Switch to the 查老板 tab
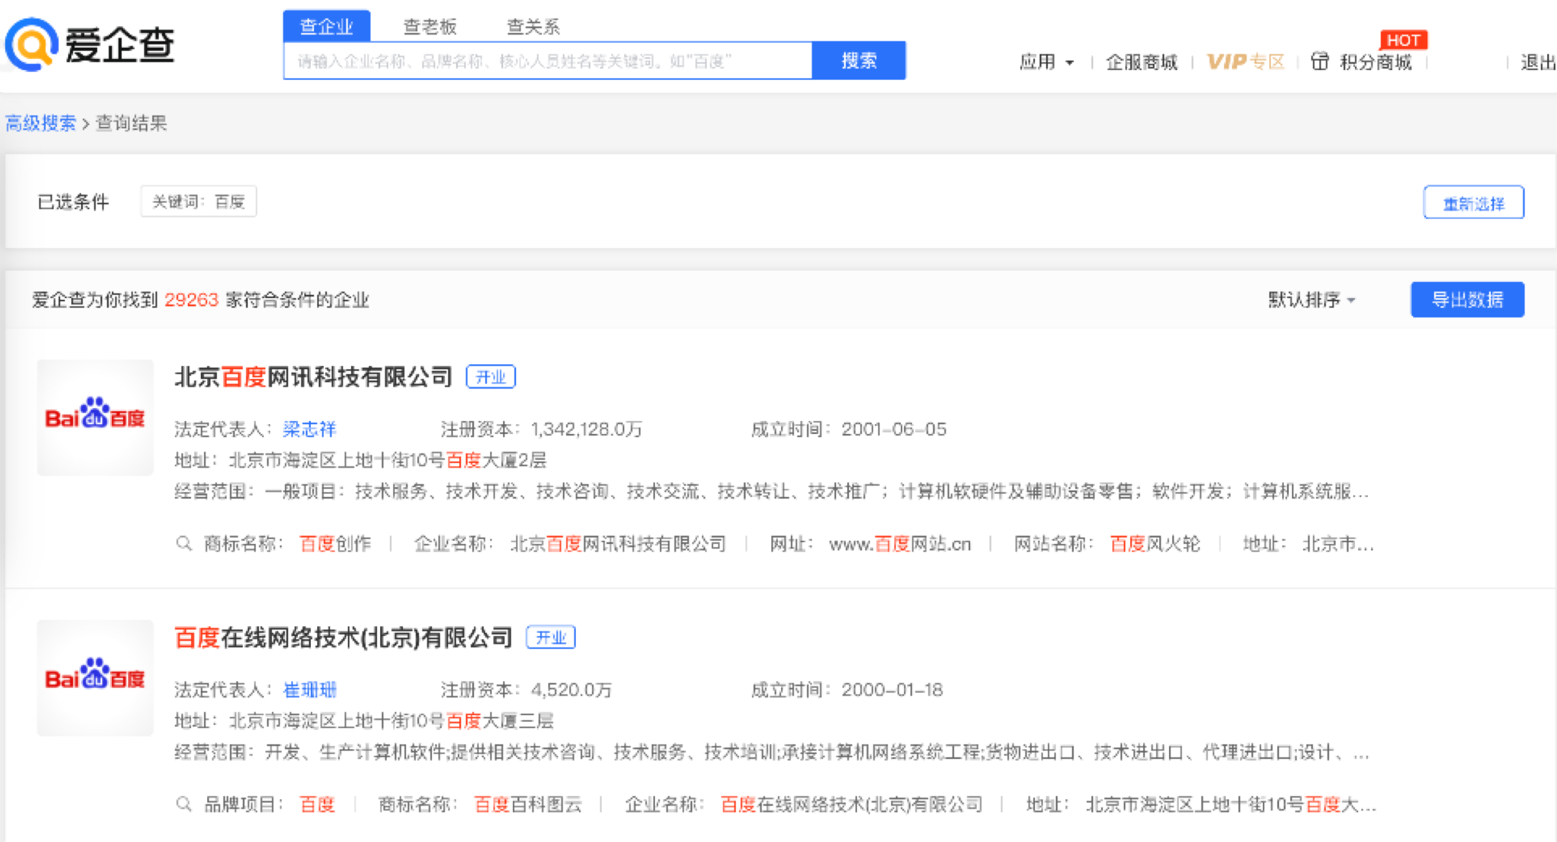Image resolution: width=1557 pixels, height=842 pixels. tap(430, 27)
